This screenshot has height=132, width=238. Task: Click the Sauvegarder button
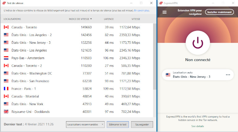click(x=142, y=125)
